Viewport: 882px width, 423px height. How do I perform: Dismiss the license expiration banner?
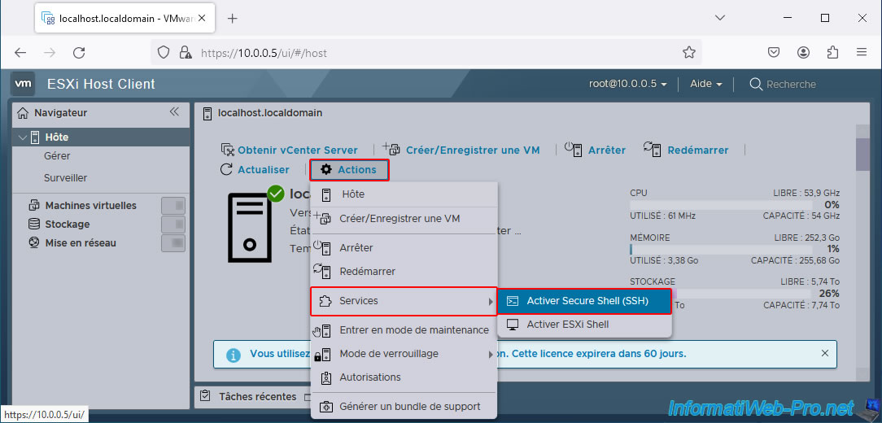824,354
